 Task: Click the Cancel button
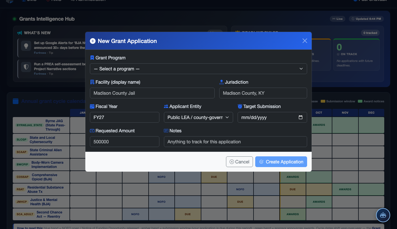239,162
